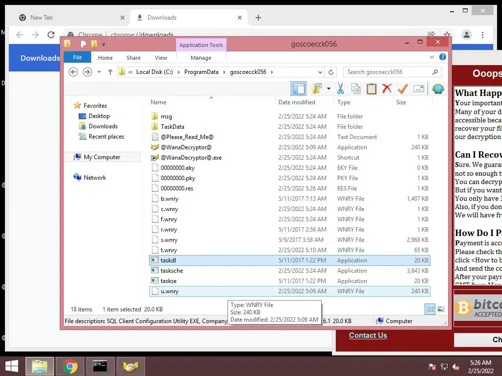Click the Explorer Forward arrow button

(x=87, y=72)
